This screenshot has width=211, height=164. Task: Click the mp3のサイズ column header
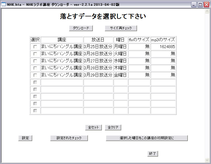163,40
